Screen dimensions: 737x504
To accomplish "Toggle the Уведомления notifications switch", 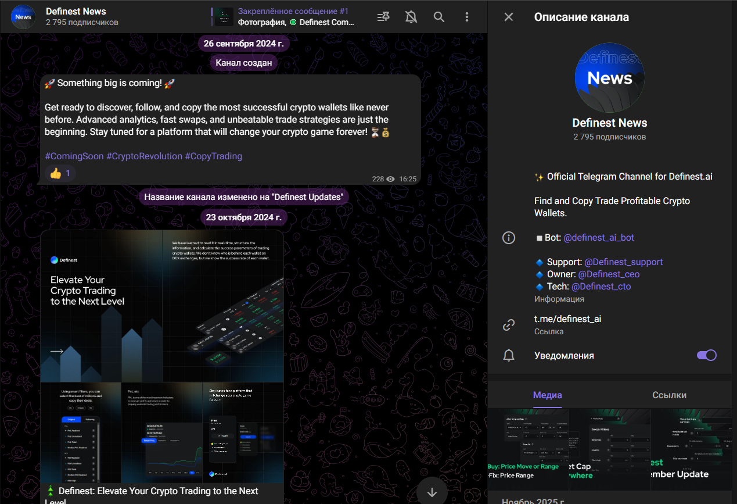I will pyautogui.click(x=706, y=355).
